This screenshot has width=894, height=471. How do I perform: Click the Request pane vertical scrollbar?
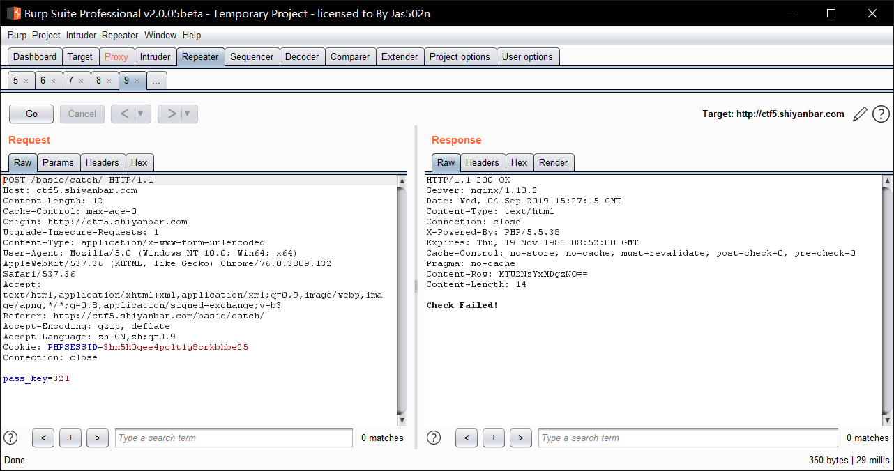pyautogui.click(x=402, y=300)
